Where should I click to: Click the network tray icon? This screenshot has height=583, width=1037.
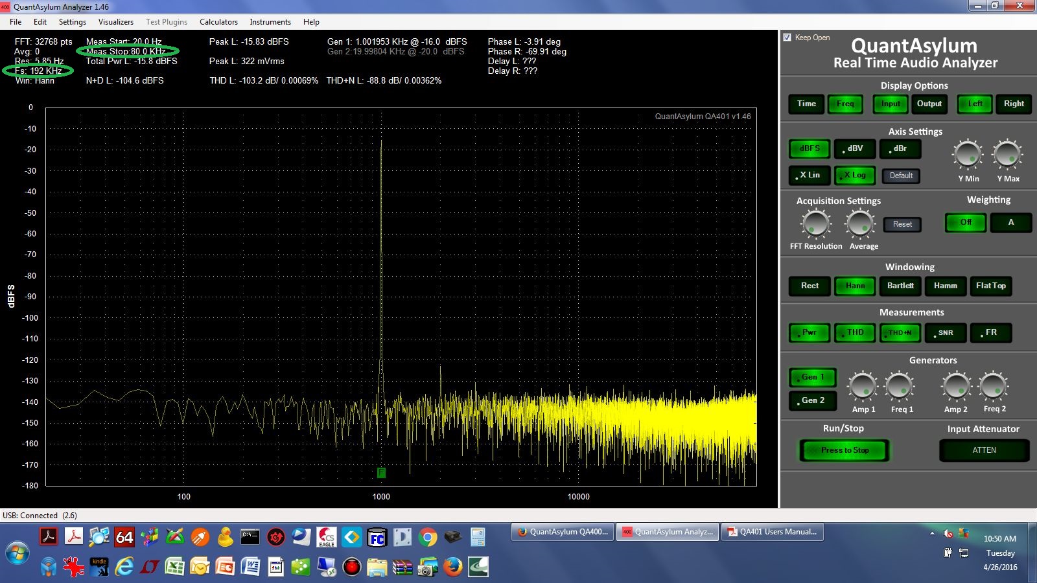point(964,553)
